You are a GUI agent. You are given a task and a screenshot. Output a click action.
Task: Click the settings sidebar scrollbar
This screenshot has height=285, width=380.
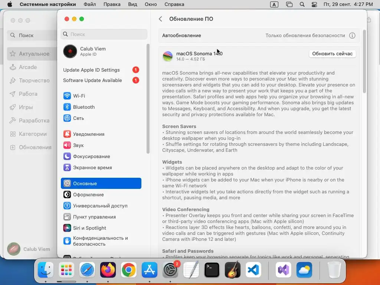tap(148, 99)
